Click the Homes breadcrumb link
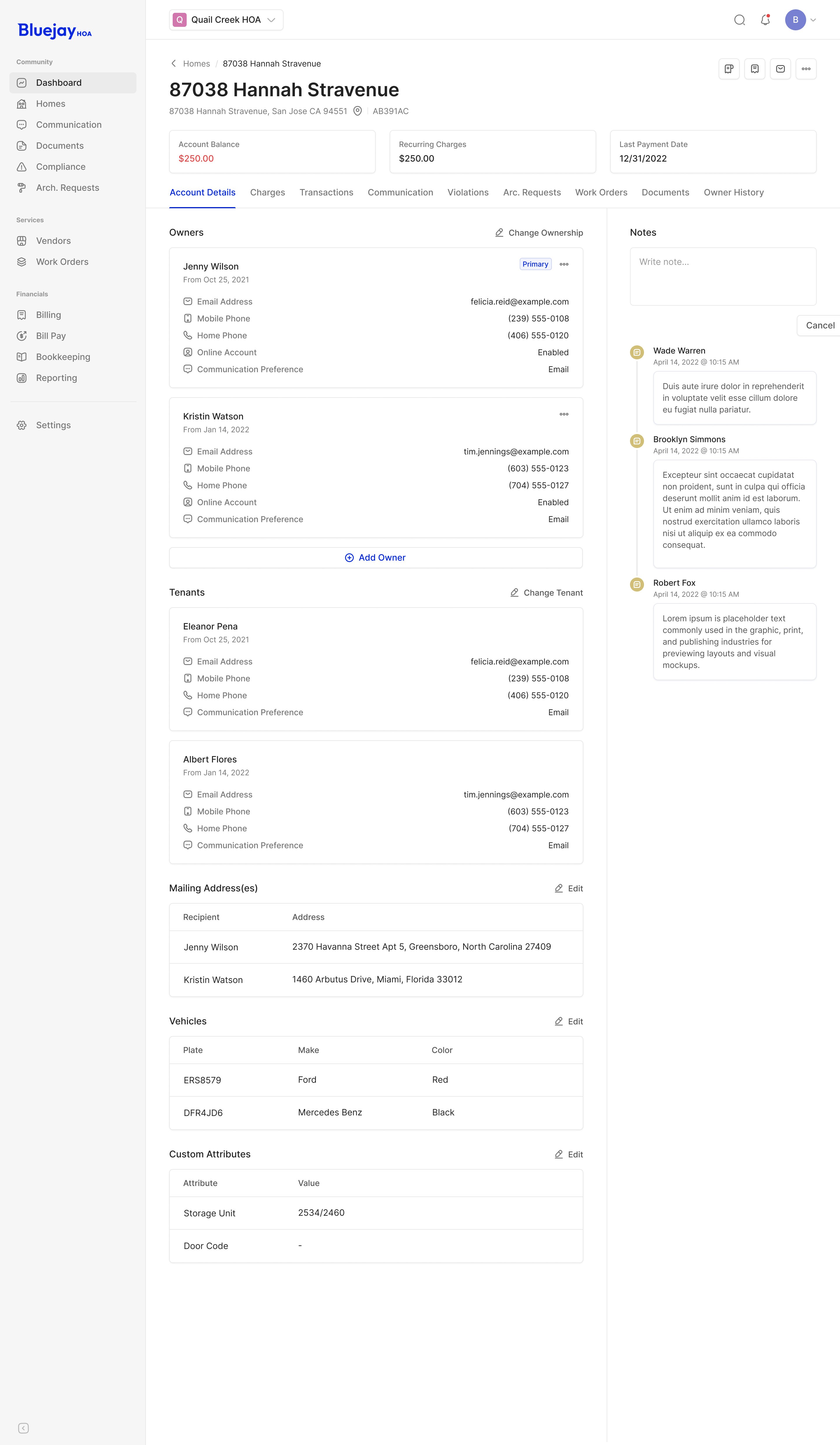This screenshot has height=1445, width=840. pos(196,64)
